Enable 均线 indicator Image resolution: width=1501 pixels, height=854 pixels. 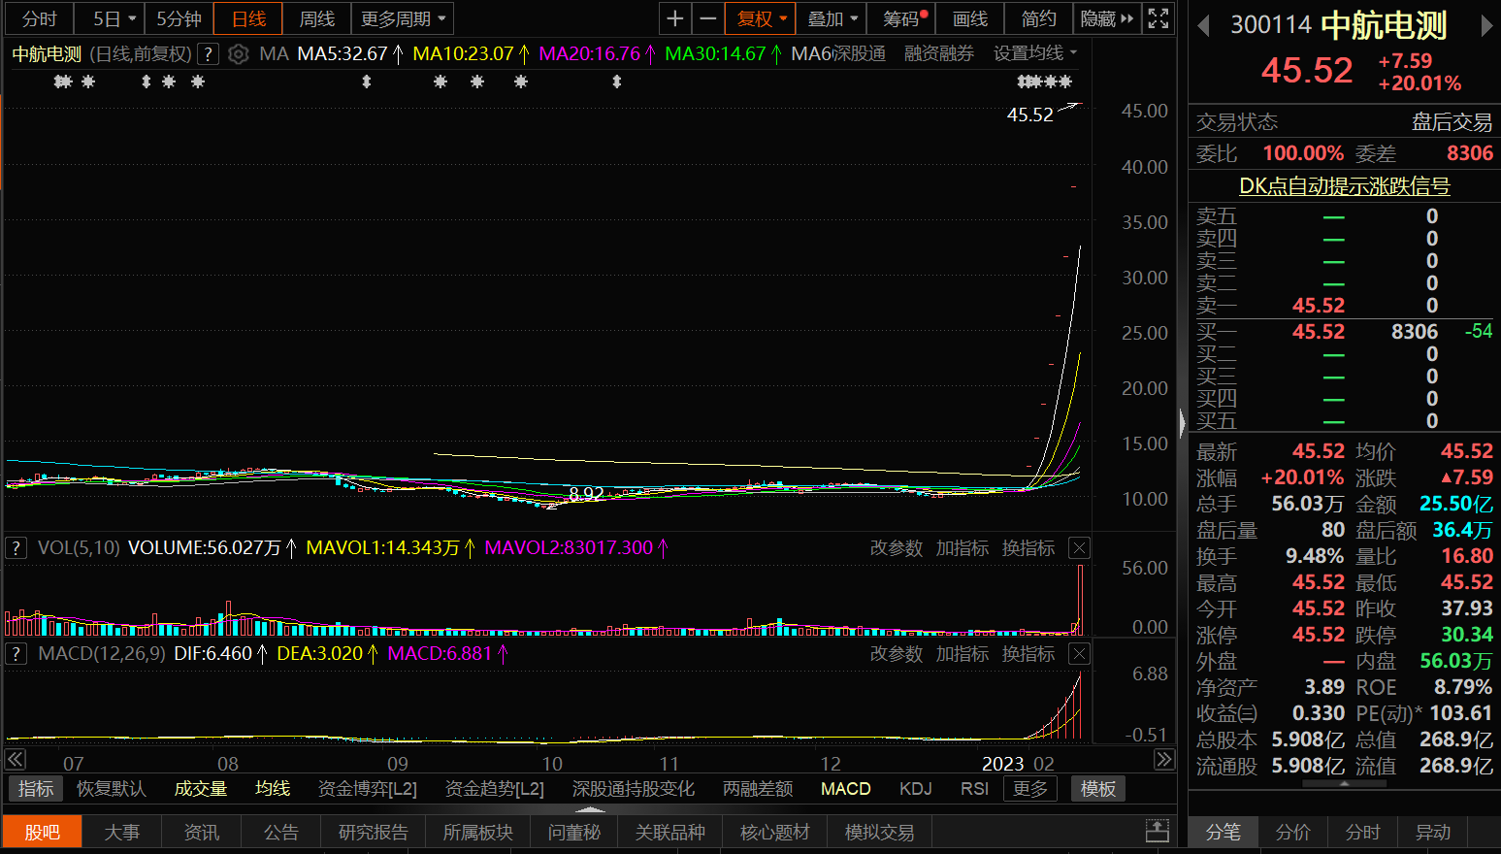273,789
